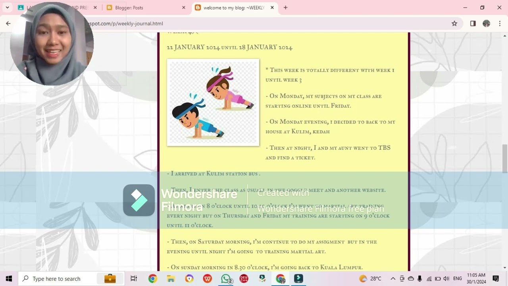Open the briefcase icon in search box
The image size is (508, 286).
click(x=110, y=278)
